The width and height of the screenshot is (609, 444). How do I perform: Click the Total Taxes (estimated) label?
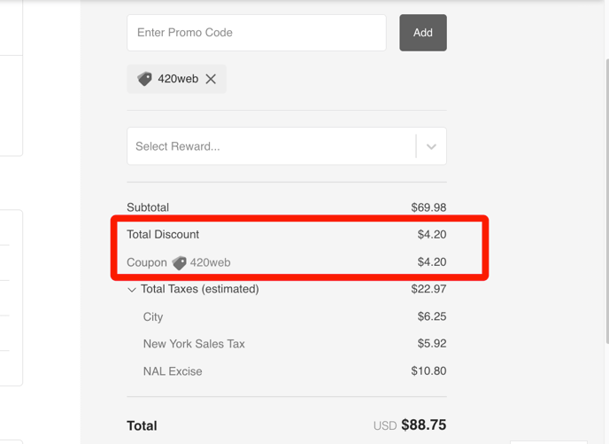point(200,289)
